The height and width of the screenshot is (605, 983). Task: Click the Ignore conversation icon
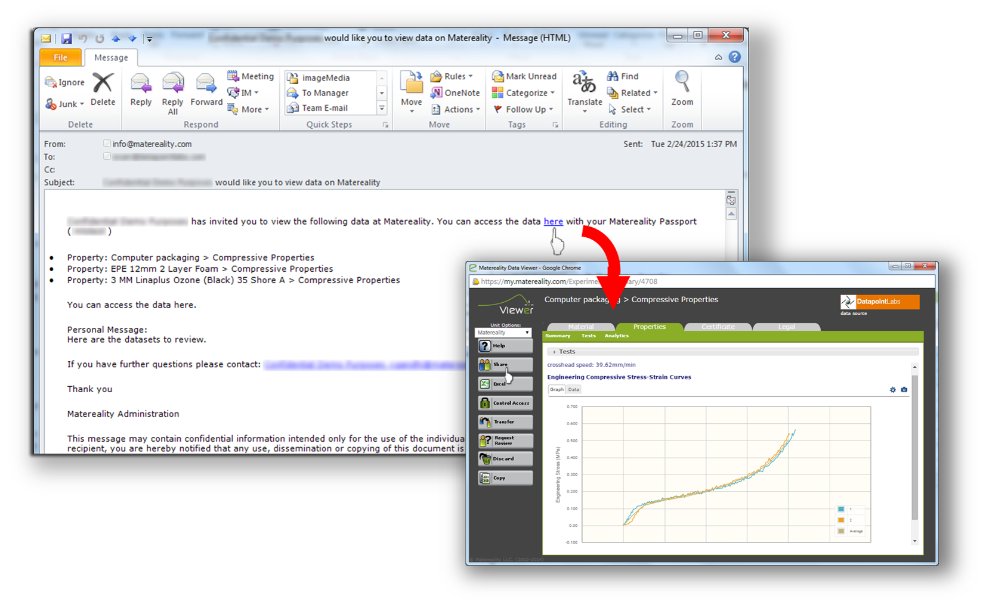pos(51,82)
